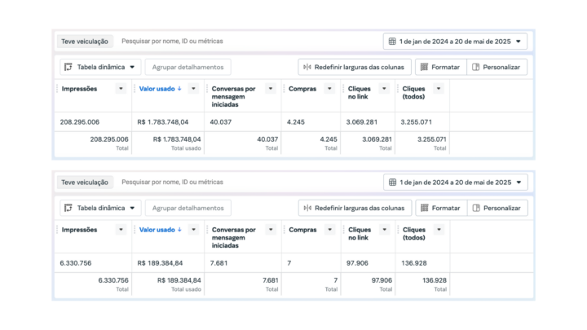Image resolution: width=587 pixels, height=330 pixels.
Task: Click the Personalizar columns icon in the upper toolbar
Action: click(x=474, y=67)
